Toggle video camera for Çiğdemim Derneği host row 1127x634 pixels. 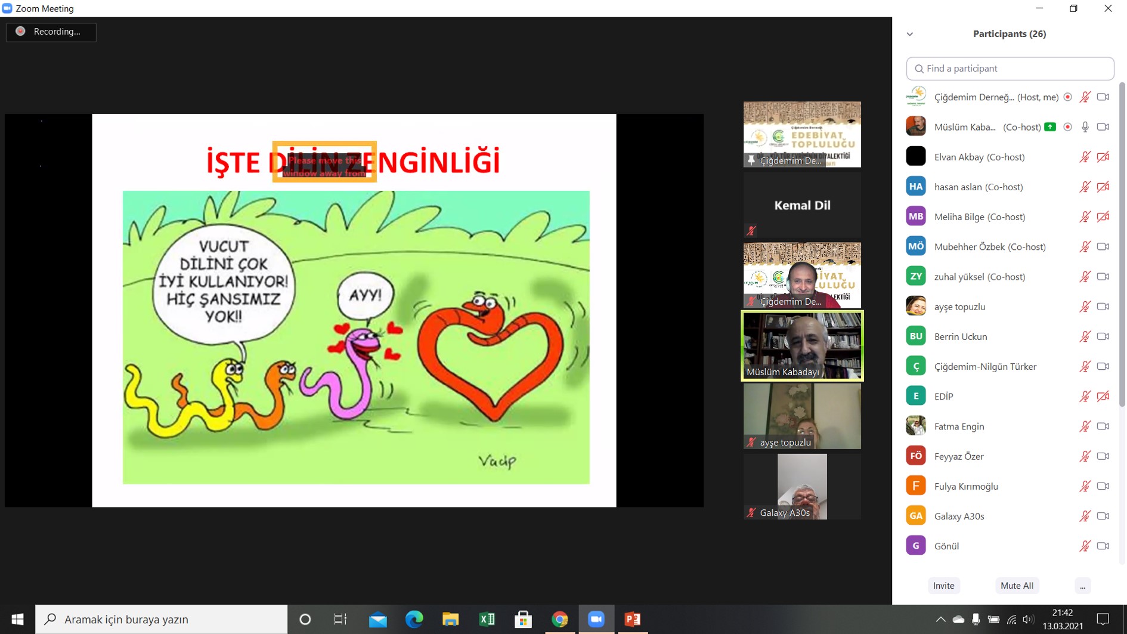[1103, 97]
